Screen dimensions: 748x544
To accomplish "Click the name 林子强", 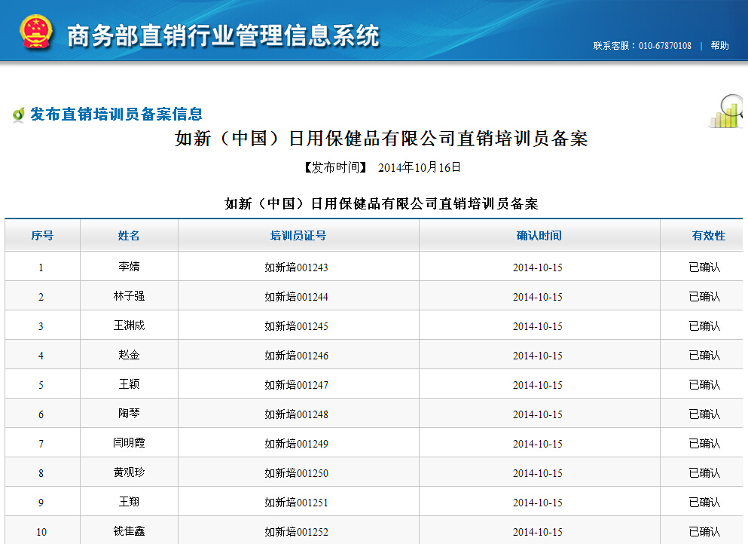I will coord(129,296).
